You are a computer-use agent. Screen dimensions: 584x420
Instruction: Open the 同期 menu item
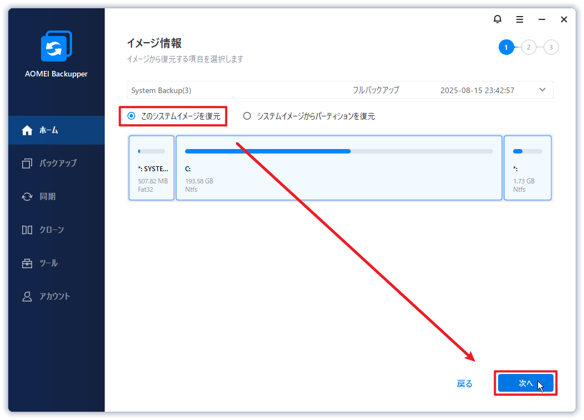(x=57, y=196)
